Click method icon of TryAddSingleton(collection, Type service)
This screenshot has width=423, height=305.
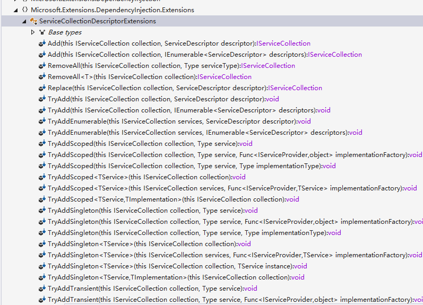(x=42, y=211)
